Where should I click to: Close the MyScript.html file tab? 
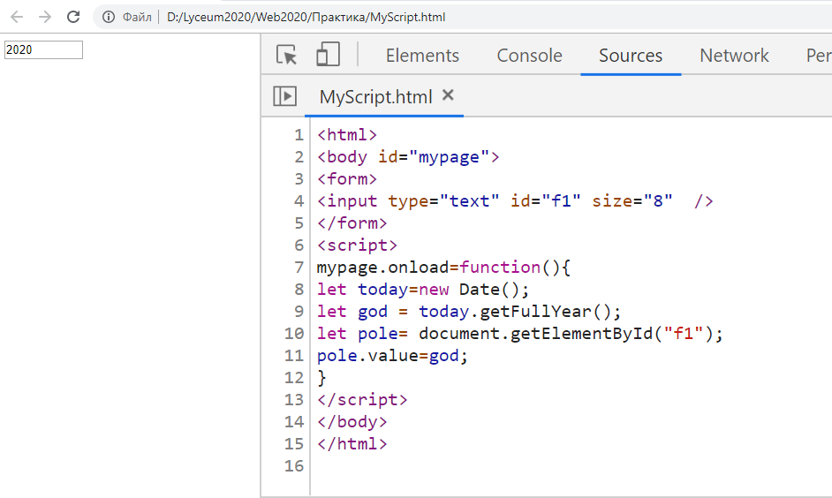coord(448,95)
